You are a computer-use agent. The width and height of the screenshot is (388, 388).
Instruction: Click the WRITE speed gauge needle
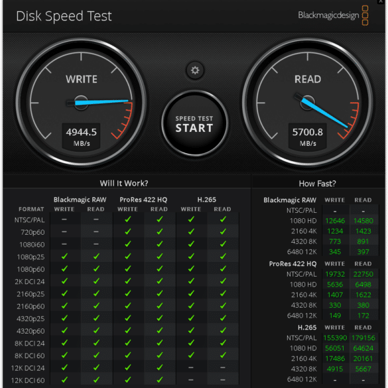pyautogui.click(x=101, y=102)
